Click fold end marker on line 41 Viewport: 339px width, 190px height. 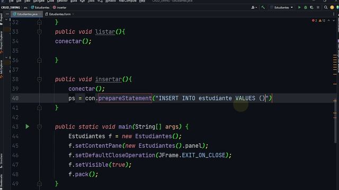coord(39,108)
